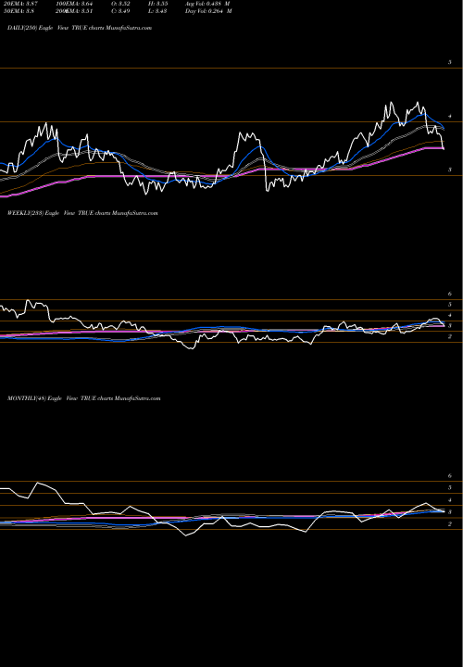Click the DAILY(250) Eagle View chart title
463x667 pixels.
80,28
